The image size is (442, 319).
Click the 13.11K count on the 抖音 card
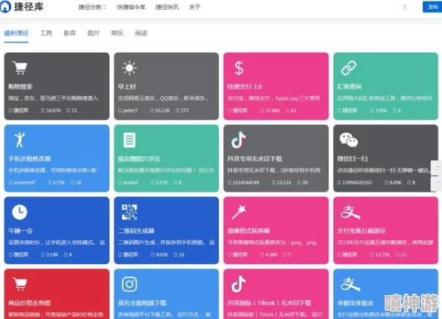coord(284,183)
